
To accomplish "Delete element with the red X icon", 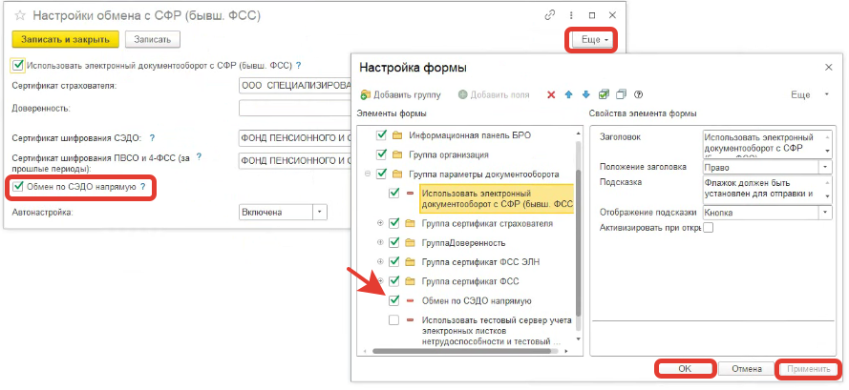I will tap(551, 94).
